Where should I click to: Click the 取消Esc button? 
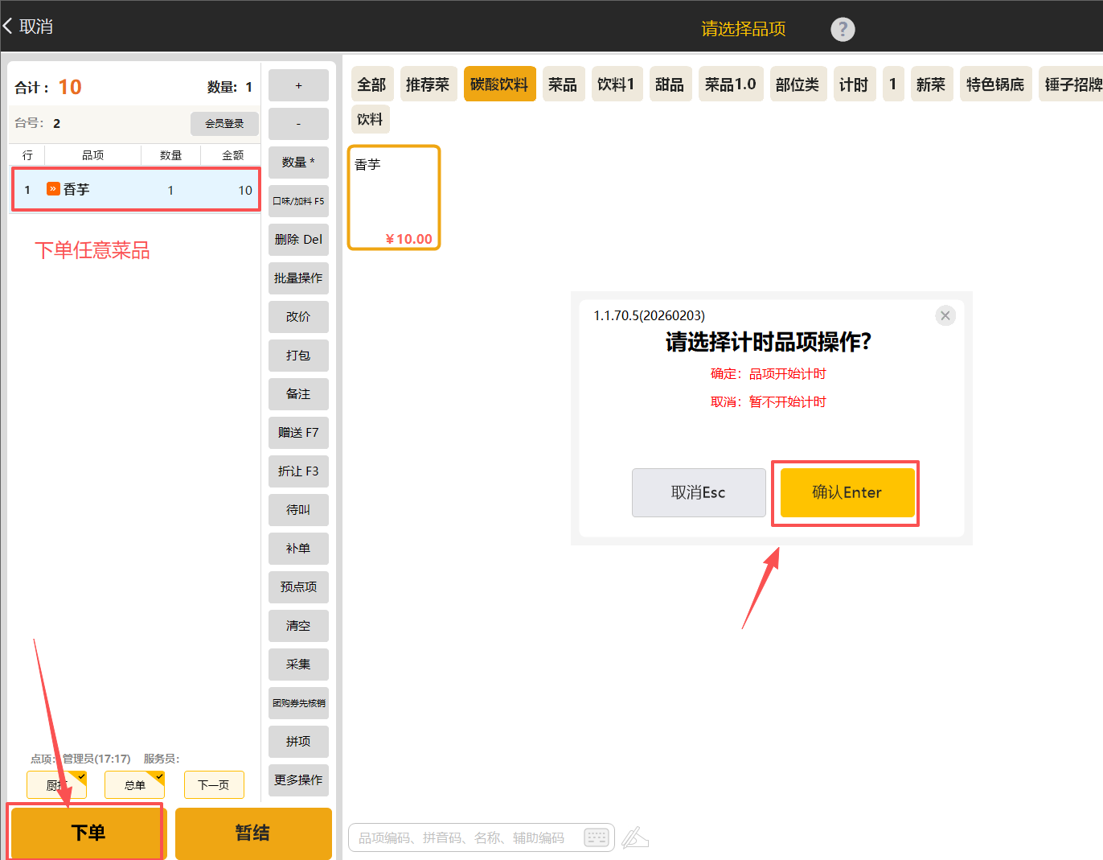tap(698, 492)
